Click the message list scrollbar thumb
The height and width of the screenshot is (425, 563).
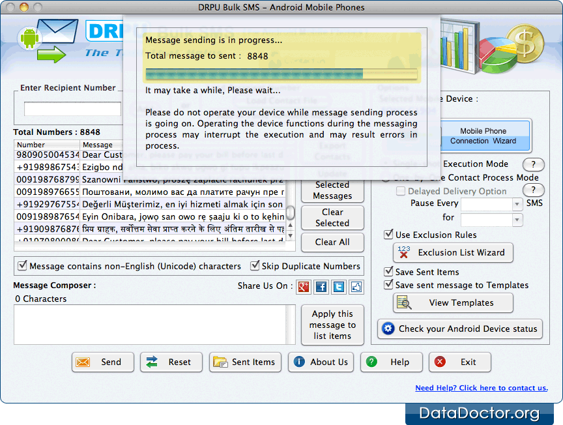click(x=291, y=212)
